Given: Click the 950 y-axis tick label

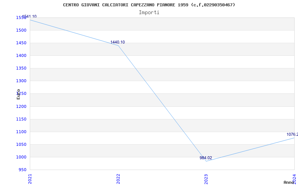Looking at the screenshot, I should coord(22,170).
